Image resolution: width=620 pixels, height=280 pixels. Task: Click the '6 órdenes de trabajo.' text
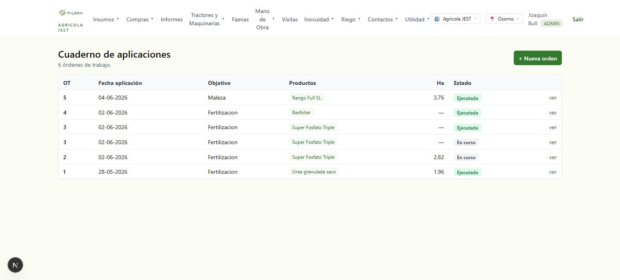pyautogui.click(x=85, y=65)
